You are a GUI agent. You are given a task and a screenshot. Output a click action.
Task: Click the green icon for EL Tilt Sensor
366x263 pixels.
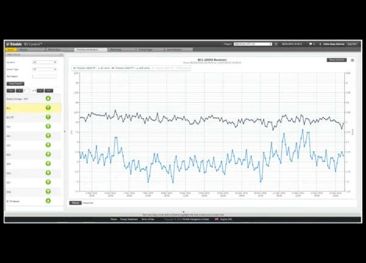(x=48, y=200)
